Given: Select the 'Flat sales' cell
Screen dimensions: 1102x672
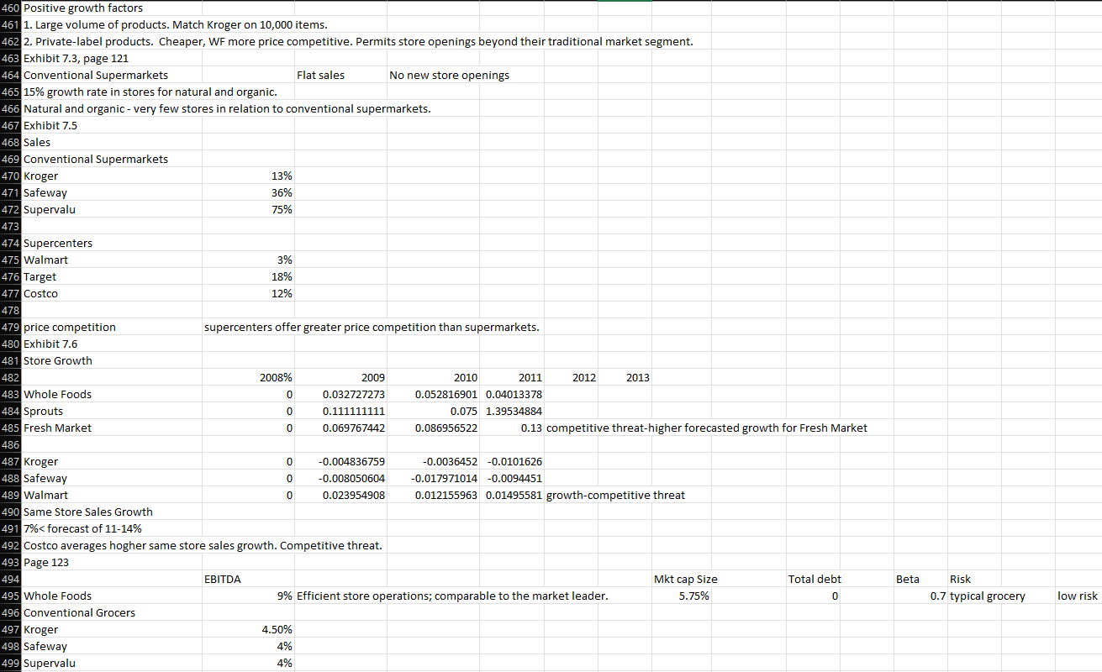Looking at the screenshot, I should (x=320, y=76).
